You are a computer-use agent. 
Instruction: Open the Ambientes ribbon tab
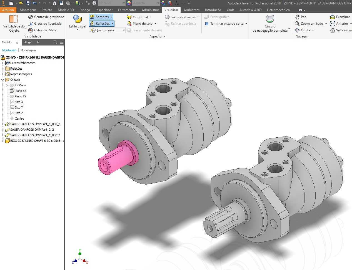(191, 10)
